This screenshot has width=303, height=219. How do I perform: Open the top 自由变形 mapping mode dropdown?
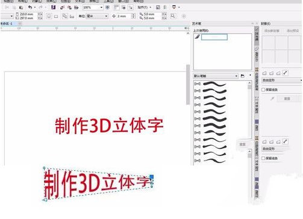(x=282, y=80)
